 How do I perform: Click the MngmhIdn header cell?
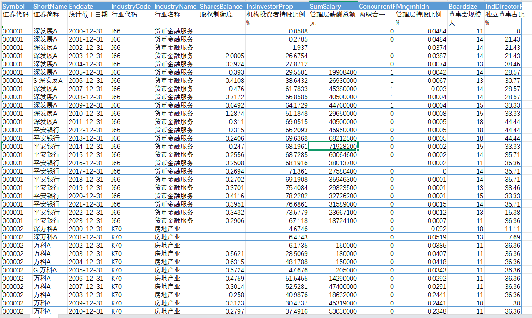[421, 7]
